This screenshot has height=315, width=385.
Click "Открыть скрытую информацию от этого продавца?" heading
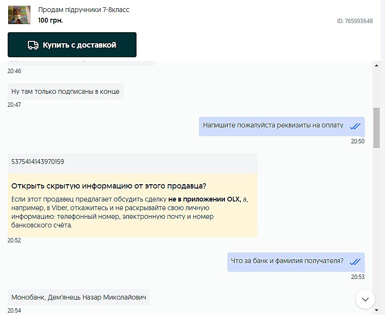coord(109,186)
